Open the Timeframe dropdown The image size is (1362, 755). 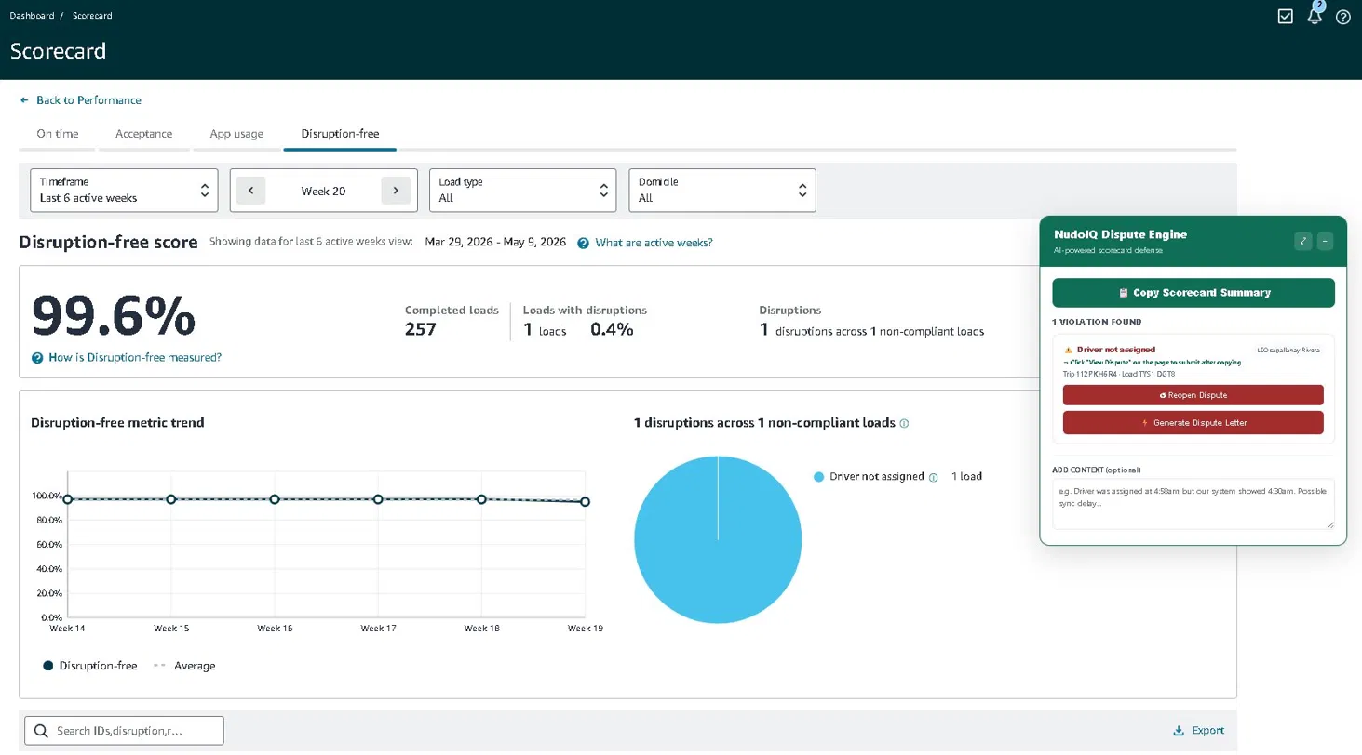coord(124,190)
